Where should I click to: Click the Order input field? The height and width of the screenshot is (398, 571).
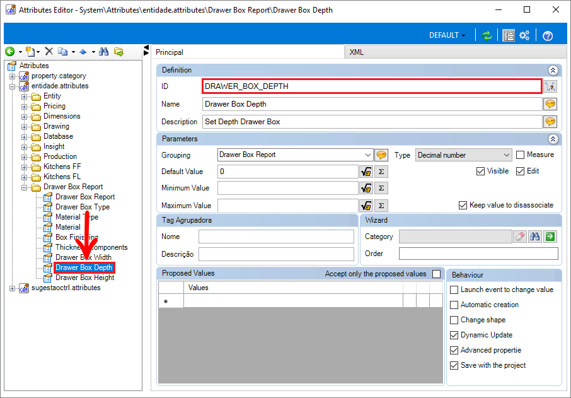point(478,254)
